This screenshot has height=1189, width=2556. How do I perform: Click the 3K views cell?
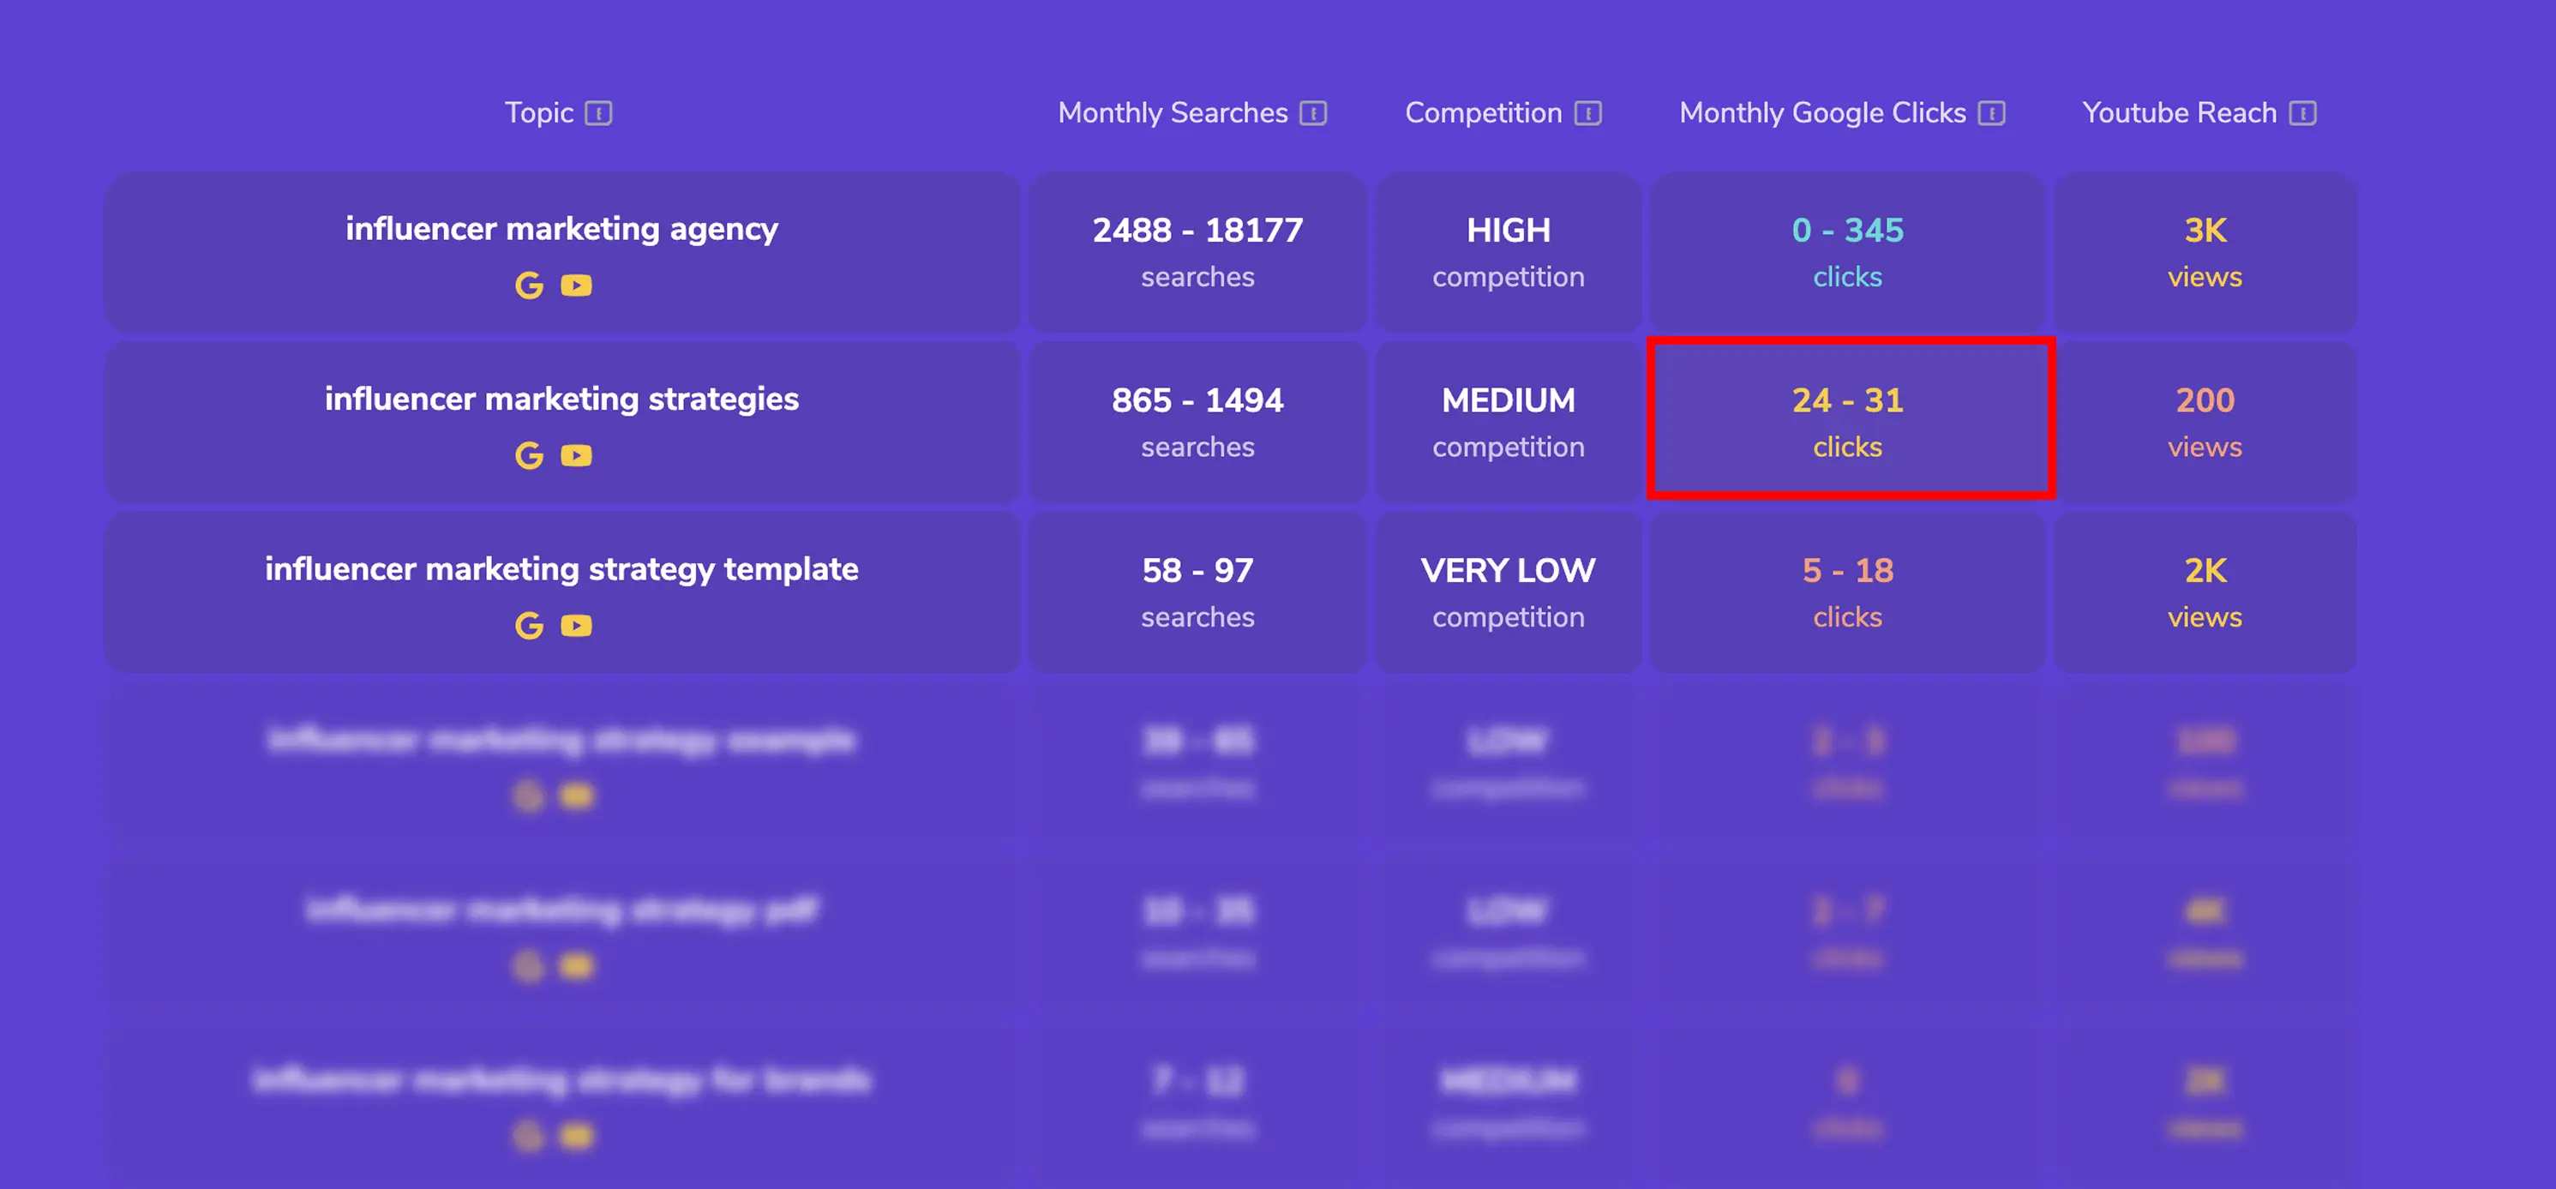[x=2204, y=252]
